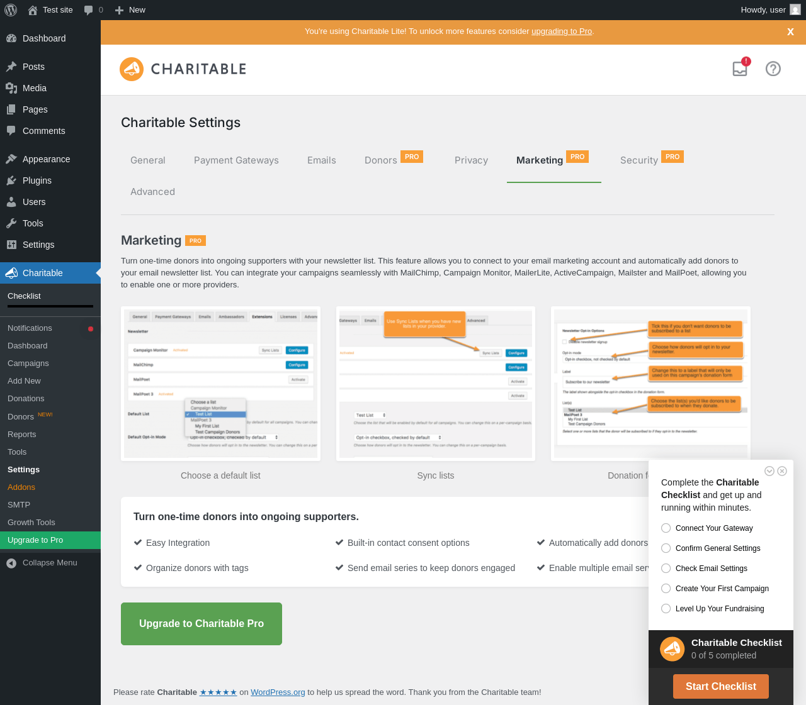
Task: Click Upgrade to Pro sidebar item
Action: [x=50, y=540]
